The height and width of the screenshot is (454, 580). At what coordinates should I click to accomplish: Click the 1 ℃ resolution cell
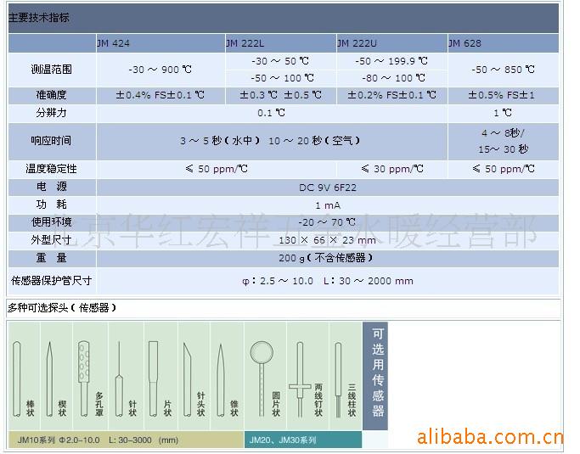click(503, 113)
